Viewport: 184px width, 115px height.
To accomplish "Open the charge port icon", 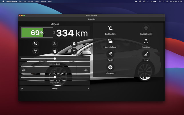I will click(x=55, y=51).
